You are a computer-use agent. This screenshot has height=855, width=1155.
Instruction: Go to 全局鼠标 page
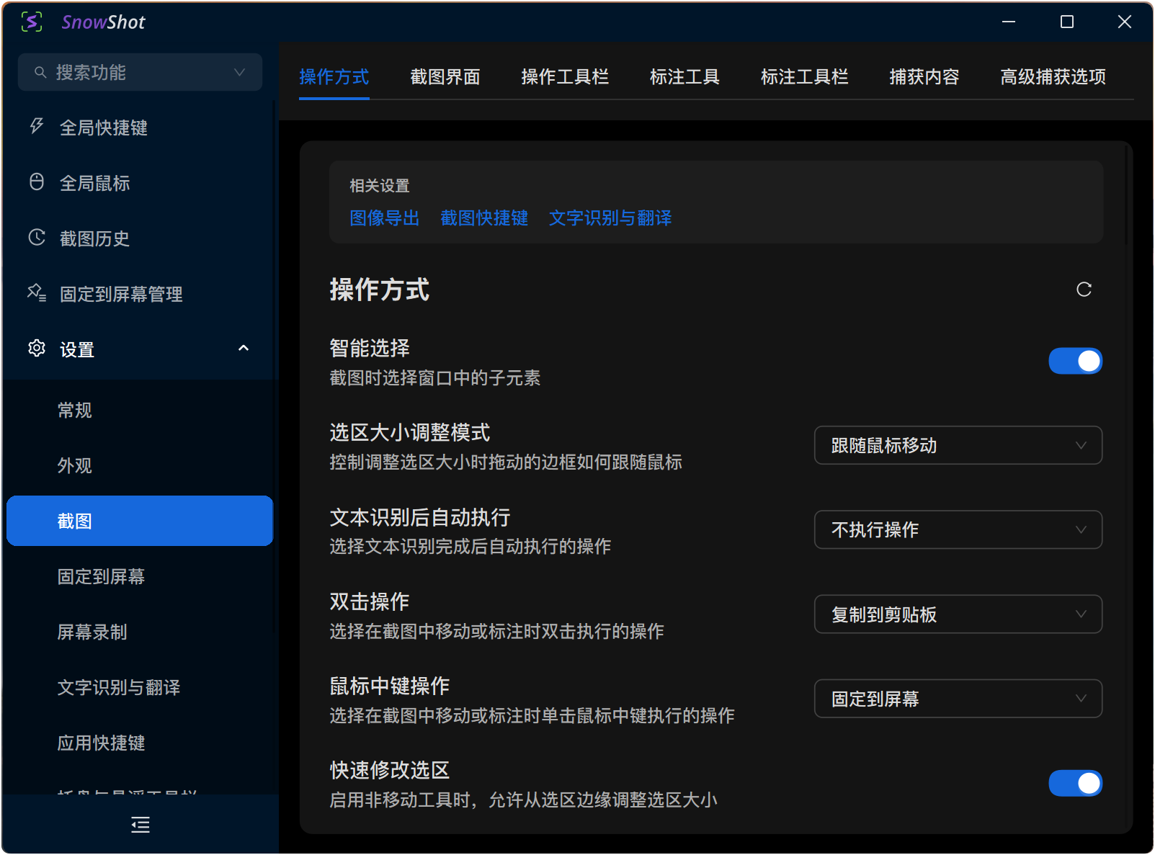140,183
